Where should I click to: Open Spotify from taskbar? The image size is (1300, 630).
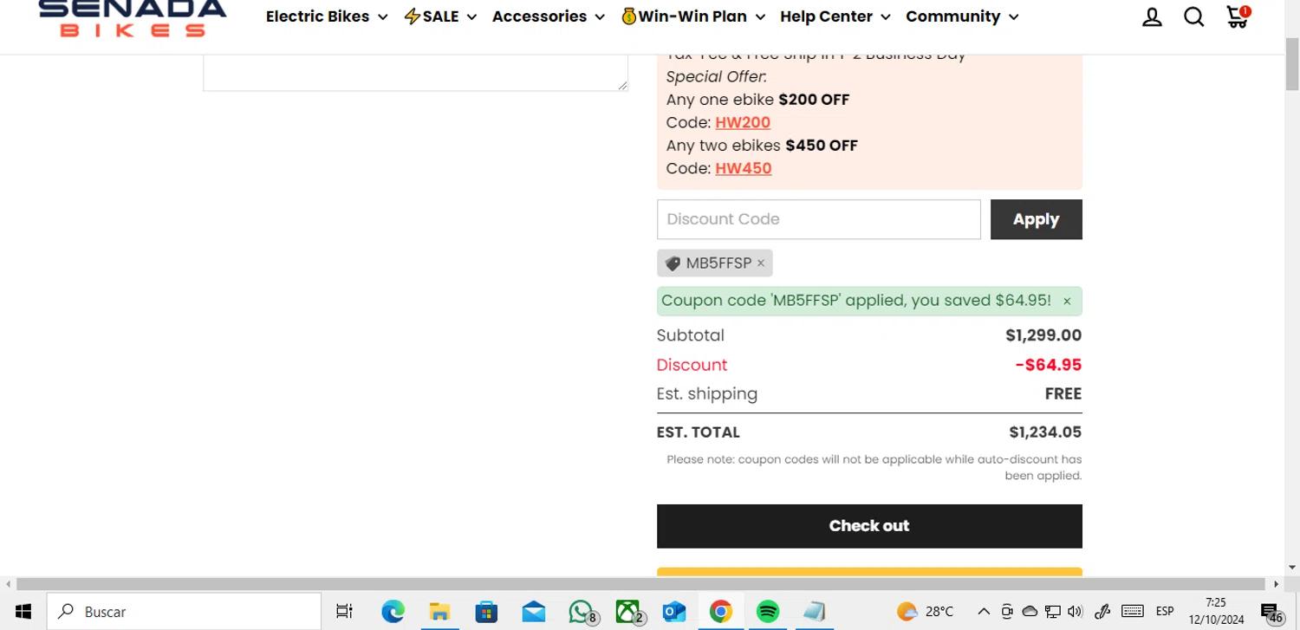(x=767, y=611)
